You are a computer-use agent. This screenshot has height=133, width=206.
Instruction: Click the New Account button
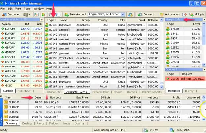[75, 14]
